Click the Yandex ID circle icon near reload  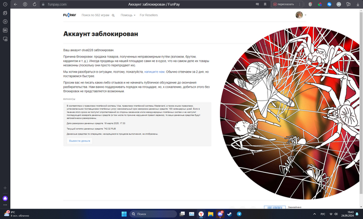tap(25, 4)
